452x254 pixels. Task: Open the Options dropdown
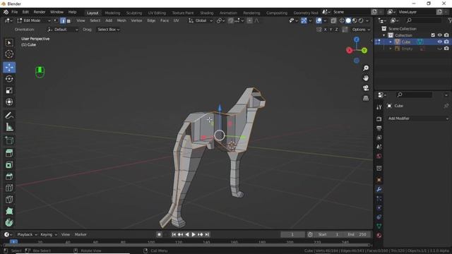(361, 30)
